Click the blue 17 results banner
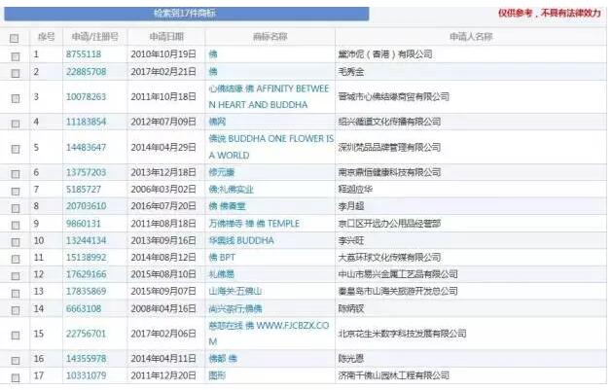612x390 pixels. (187, 14)
